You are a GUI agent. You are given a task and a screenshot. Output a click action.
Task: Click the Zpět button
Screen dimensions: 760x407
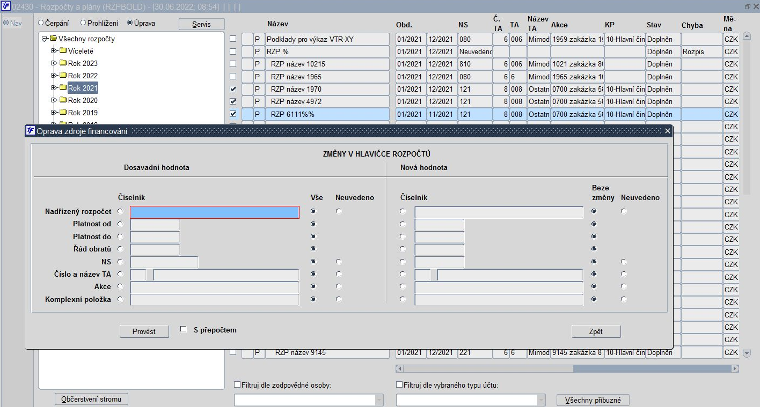596,331
